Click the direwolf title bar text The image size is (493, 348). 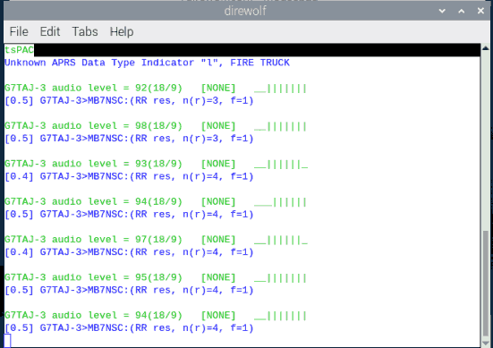245,11
